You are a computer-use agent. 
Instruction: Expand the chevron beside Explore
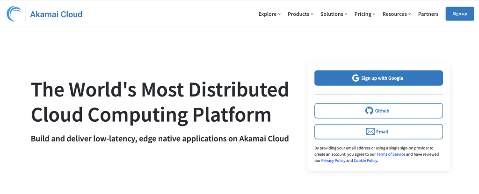click(x=279, y=14)
